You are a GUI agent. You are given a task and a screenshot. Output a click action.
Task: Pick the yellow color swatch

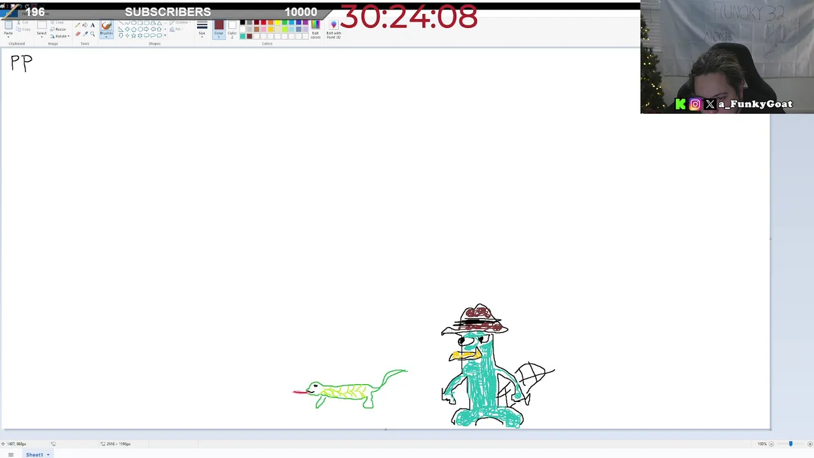(277, 23)
